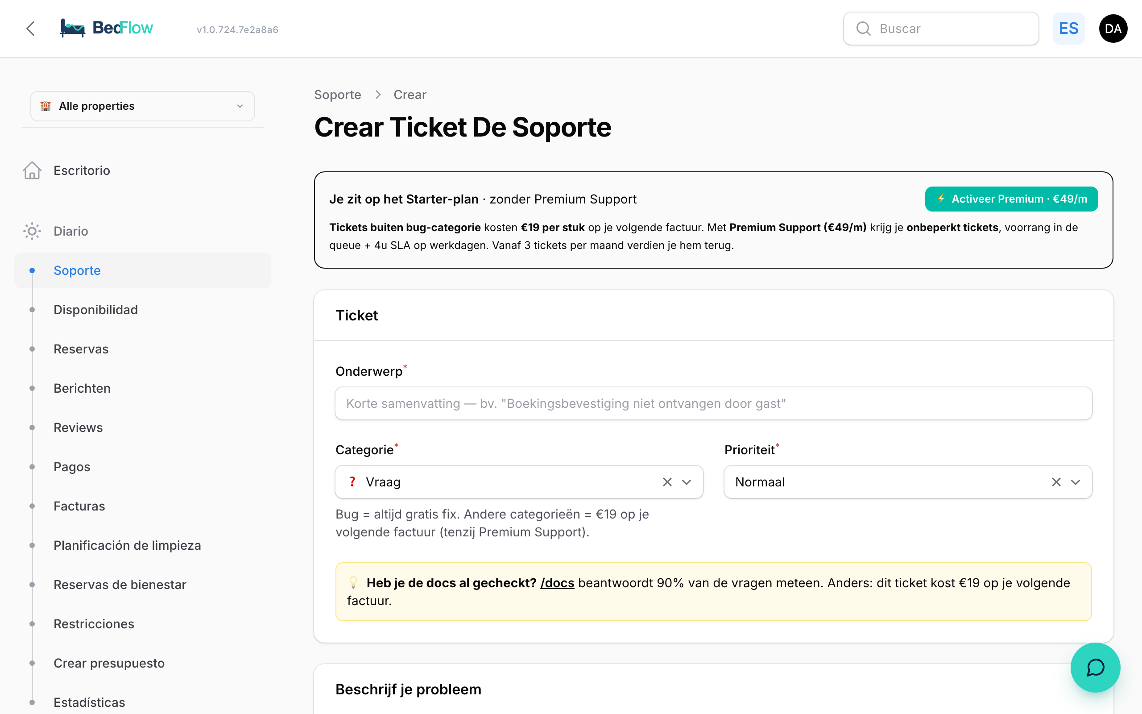Viewport: 1142px width, 714px height.
Task: Open the Diario section
Action: (x=71, y=231)
